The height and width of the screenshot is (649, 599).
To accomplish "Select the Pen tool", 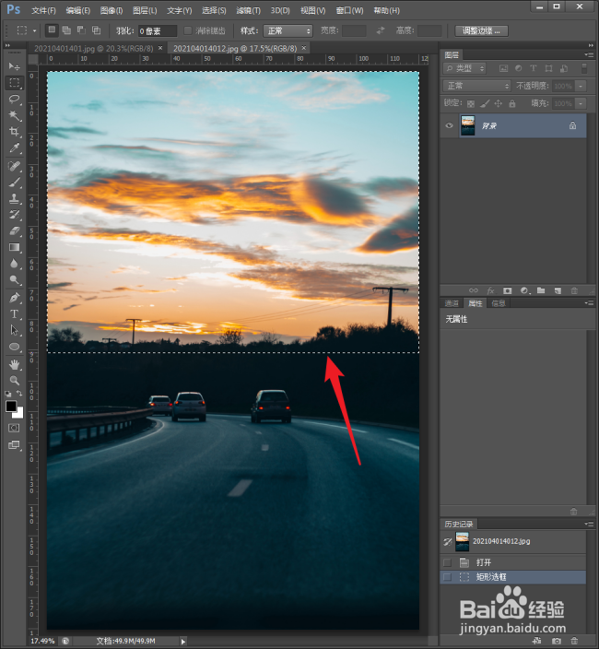I will pyautogui.click(x=15, y=298).
